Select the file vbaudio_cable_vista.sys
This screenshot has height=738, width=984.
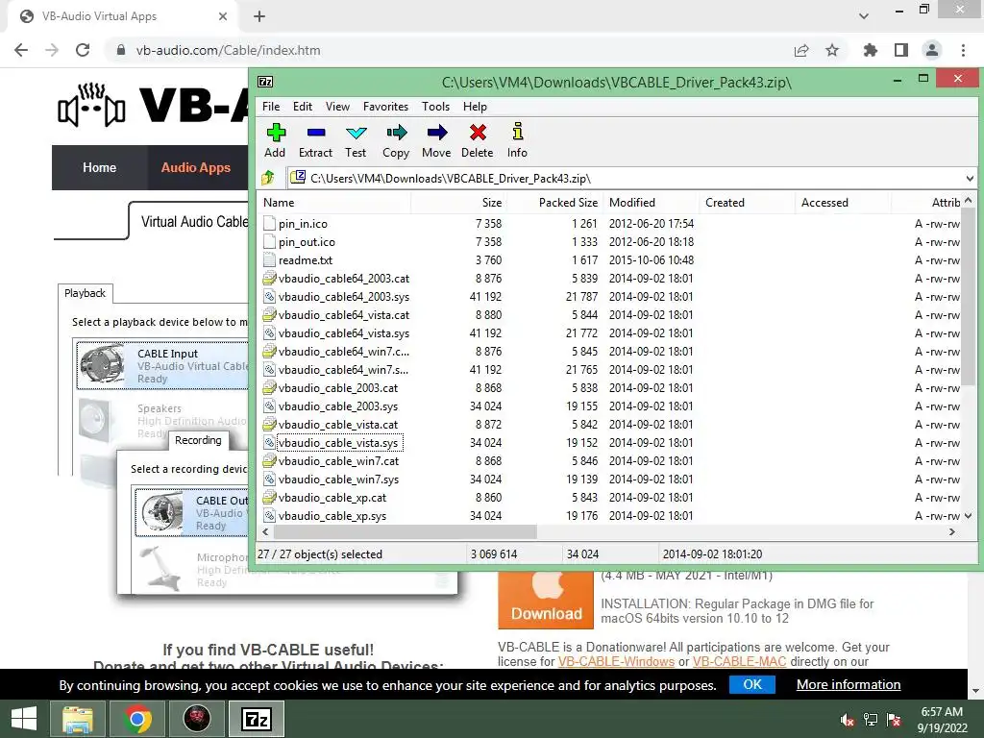tap(338, 443)
